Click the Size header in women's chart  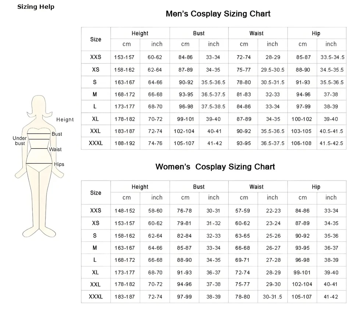point(96,193)
